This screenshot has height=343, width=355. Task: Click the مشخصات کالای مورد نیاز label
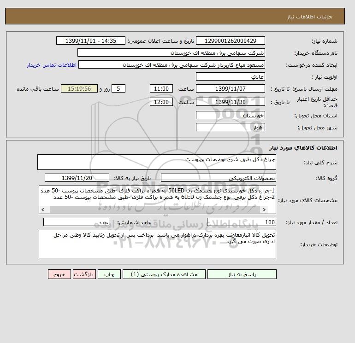coord(308,200)
